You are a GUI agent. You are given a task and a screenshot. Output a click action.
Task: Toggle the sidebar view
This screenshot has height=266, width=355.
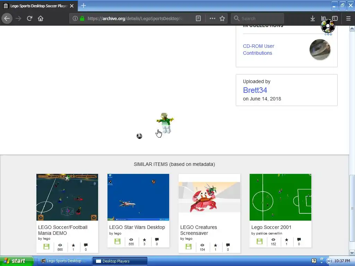[x=335, y=18]
